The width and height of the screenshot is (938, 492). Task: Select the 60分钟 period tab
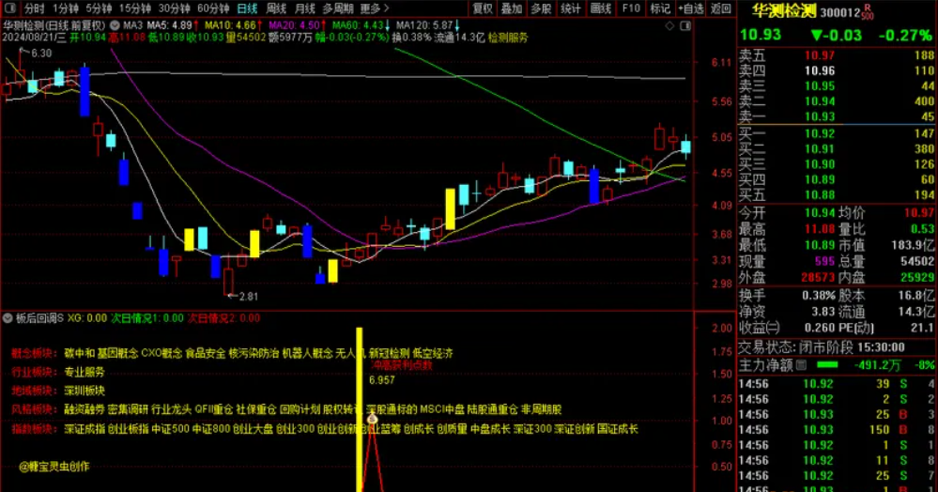click(x=213, y=8)
